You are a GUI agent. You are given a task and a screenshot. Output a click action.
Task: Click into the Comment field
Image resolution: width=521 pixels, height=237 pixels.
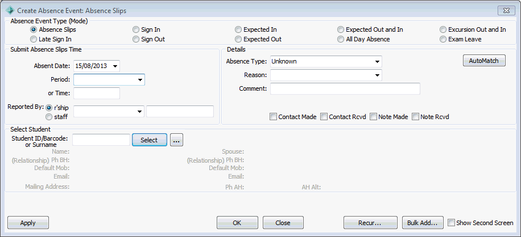[345, 88]
